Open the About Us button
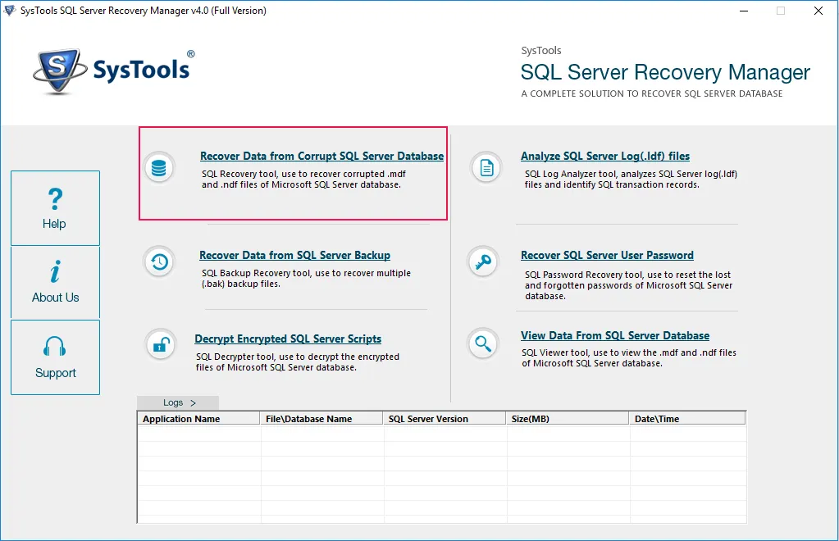 coord(55,282)
